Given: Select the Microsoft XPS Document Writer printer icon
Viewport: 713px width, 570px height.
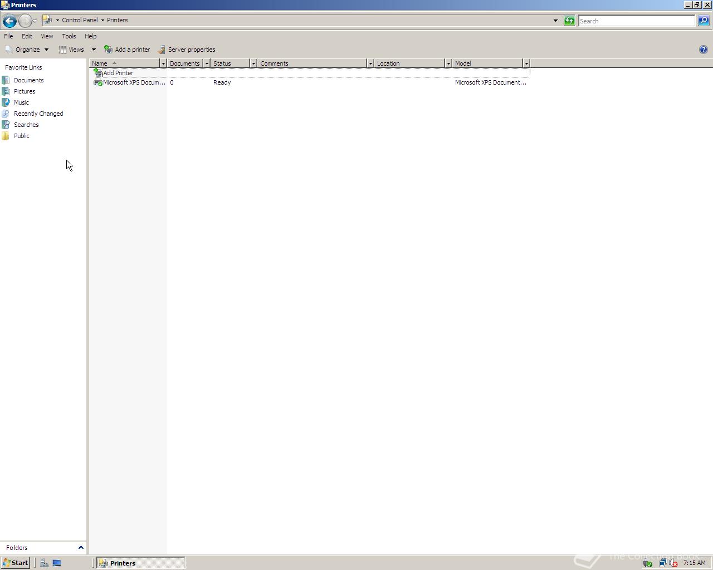Looking at the screenshot, I should coord(97,82).
